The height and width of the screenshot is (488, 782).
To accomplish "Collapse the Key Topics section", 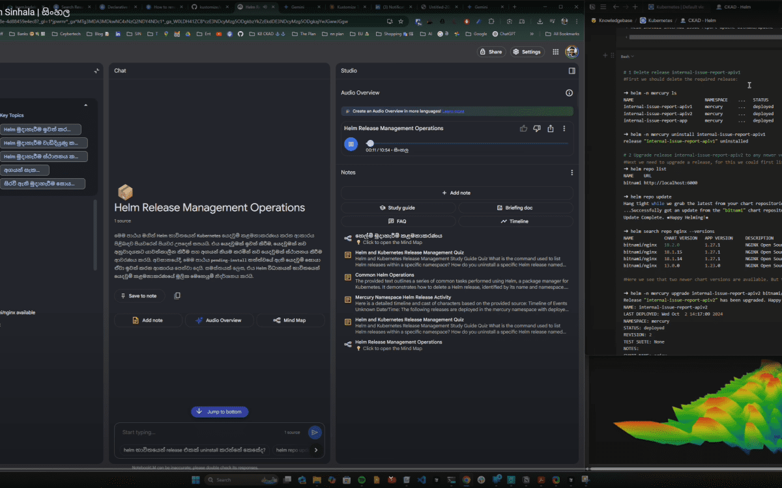I will [85, 105].
